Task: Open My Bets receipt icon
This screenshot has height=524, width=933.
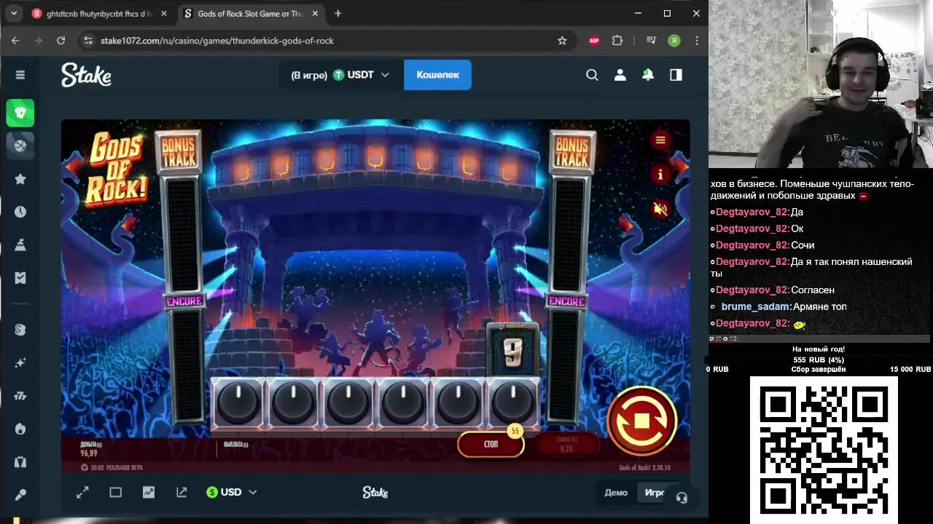Action: point(20,277)
